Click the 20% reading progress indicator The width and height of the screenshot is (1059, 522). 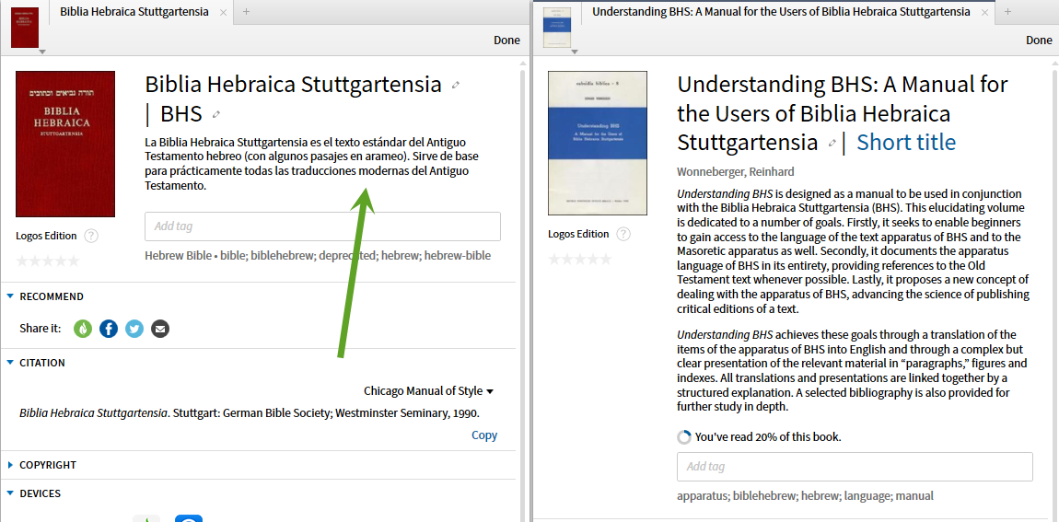coord(684,437)
